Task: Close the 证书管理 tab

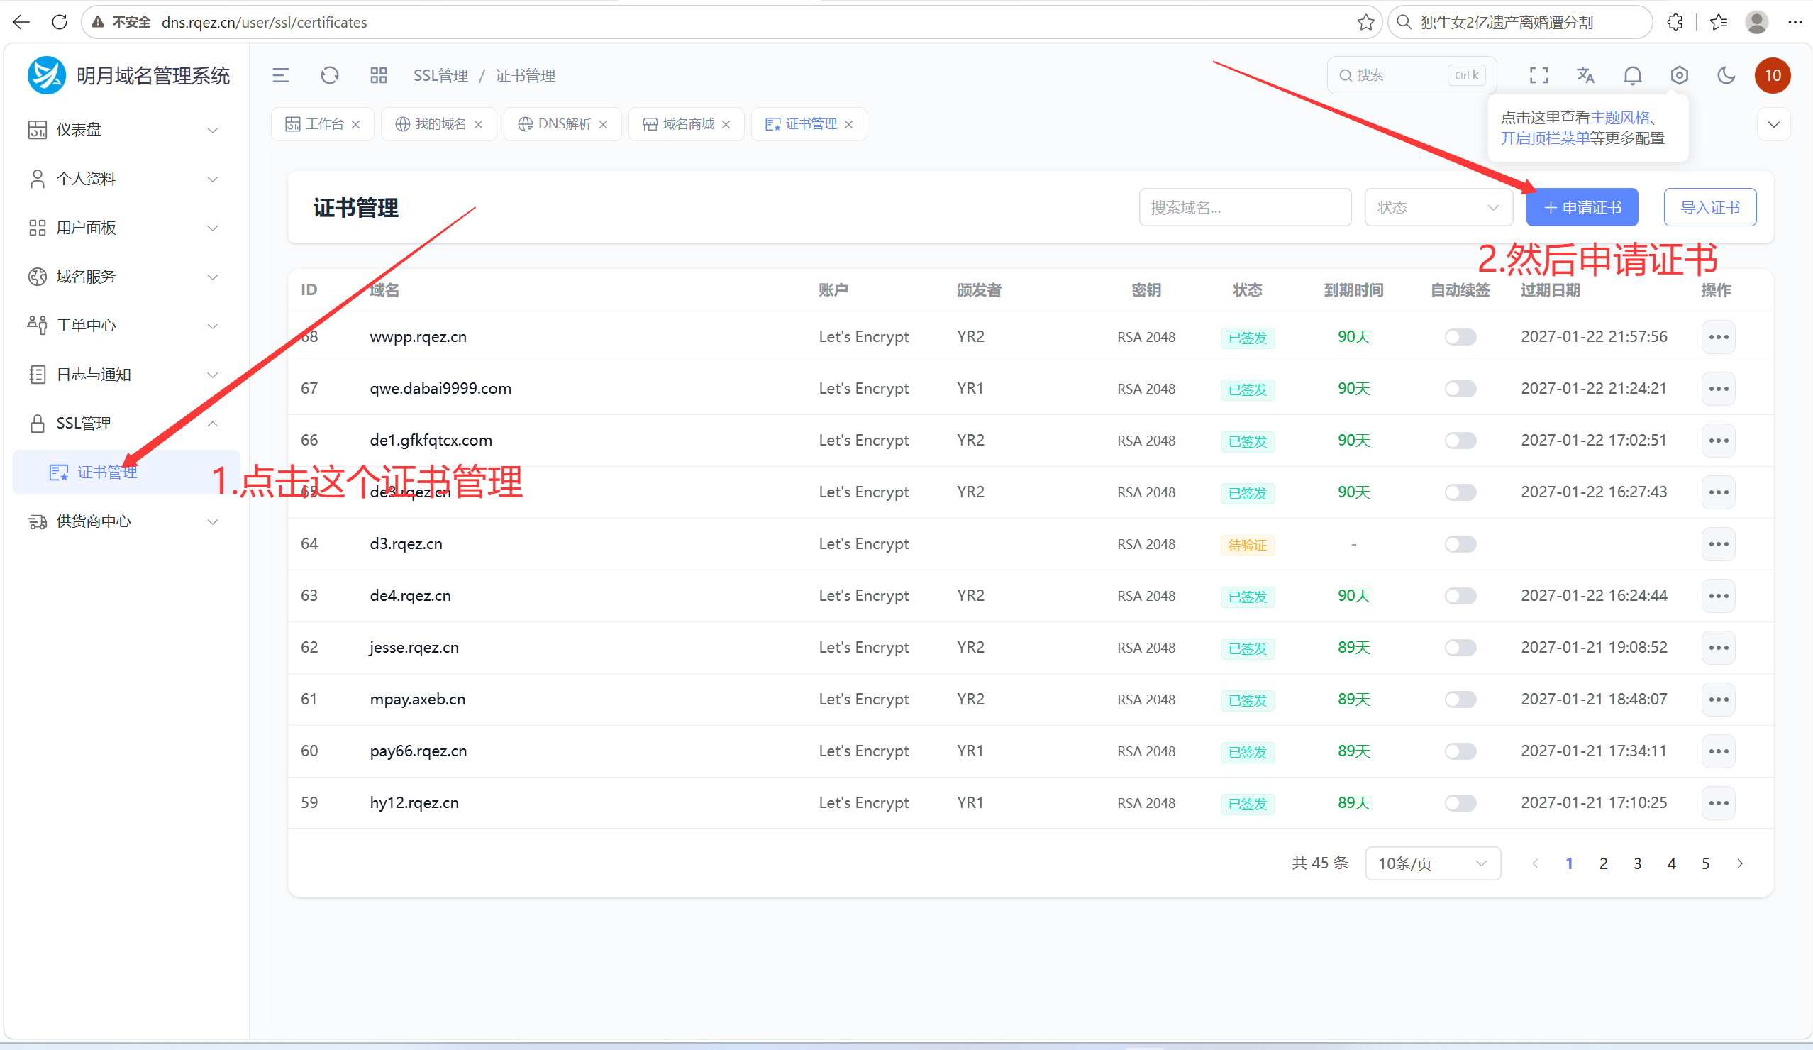Action: coord(849,124)
